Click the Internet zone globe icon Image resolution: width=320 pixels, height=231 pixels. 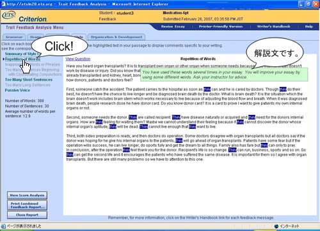point(276,227)
